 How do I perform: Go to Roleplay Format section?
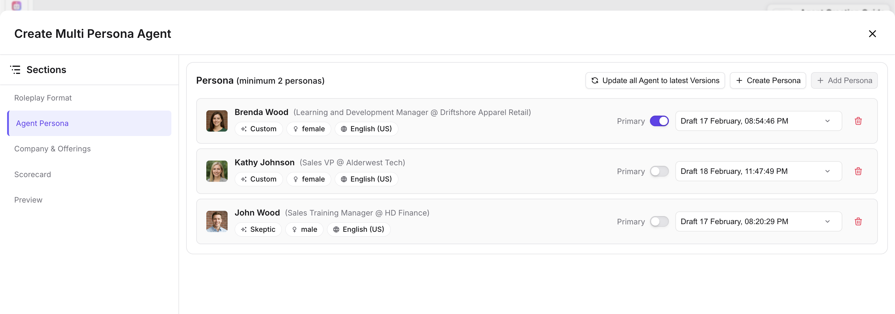(43, 98)
